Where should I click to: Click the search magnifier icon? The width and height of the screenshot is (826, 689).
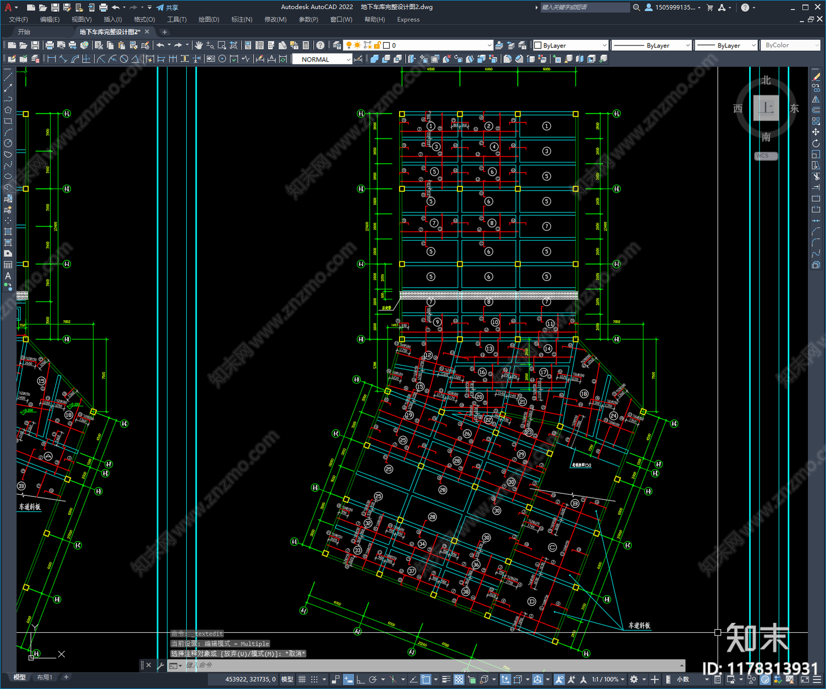pyautogui.click(x=637, y=7)
